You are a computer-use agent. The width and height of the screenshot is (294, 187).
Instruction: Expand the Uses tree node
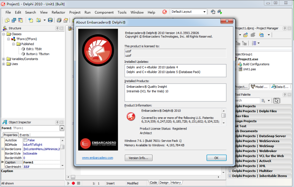coord(4,64)
